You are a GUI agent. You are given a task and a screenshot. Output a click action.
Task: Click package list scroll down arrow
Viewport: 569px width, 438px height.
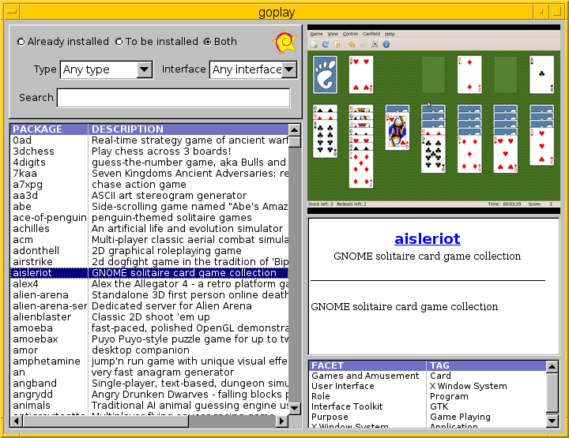[x=295, y=408]
